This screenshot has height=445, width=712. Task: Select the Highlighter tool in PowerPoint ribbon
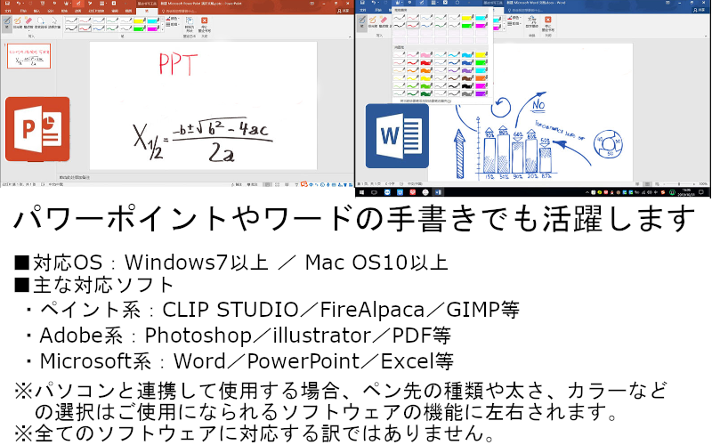[x=19, y=20]
